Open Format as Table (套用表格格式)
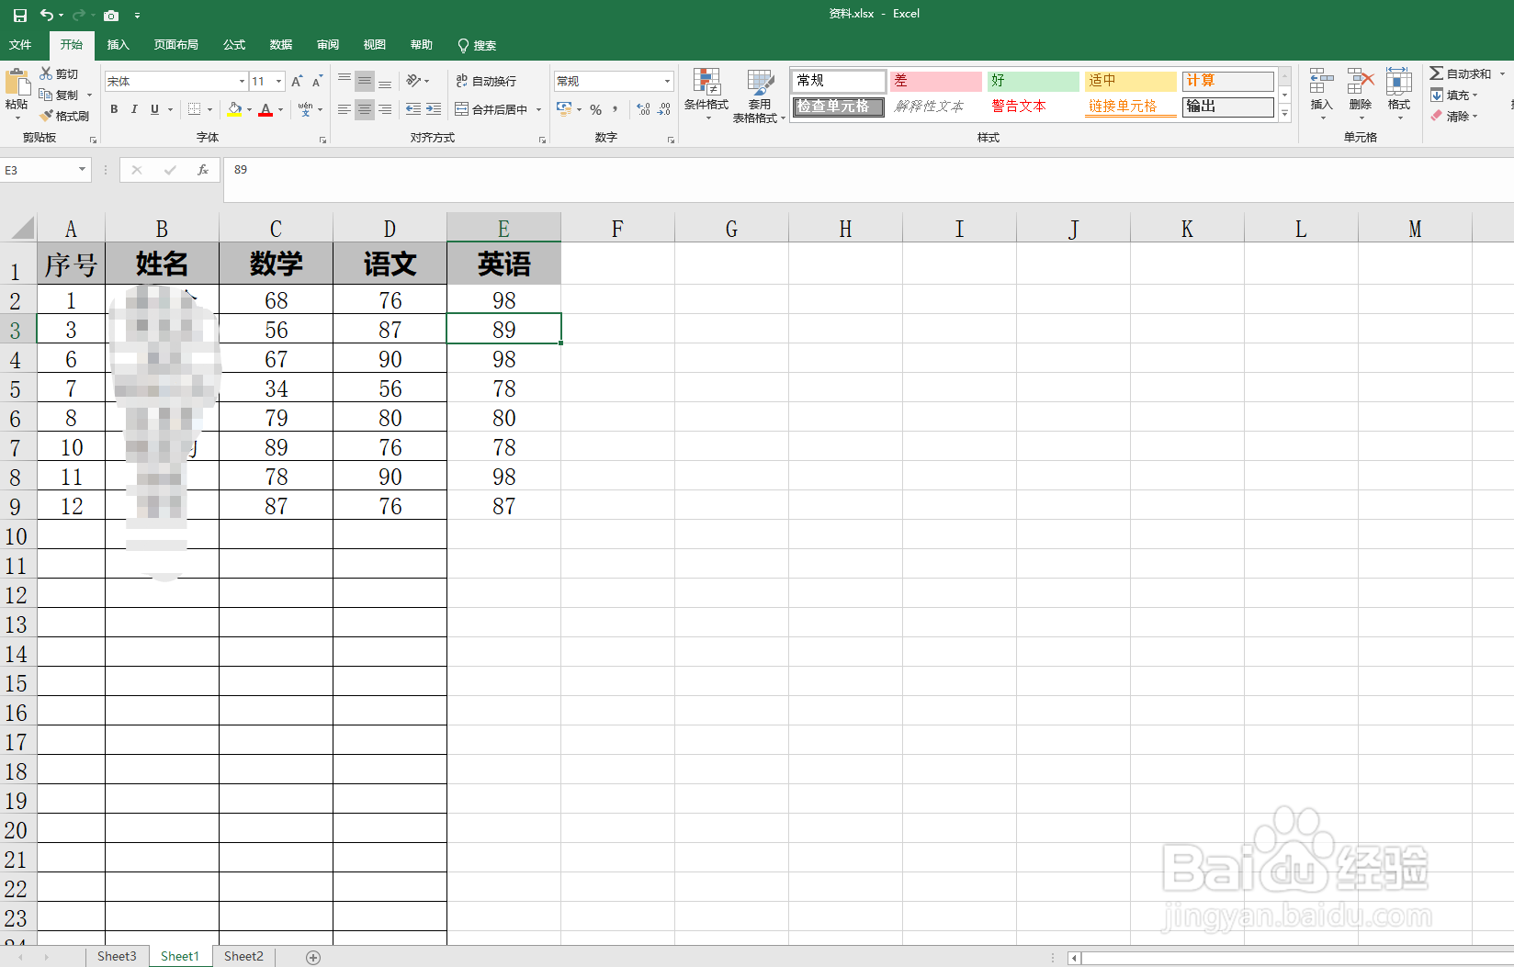Screen dimensions: 1514x967 759,96
